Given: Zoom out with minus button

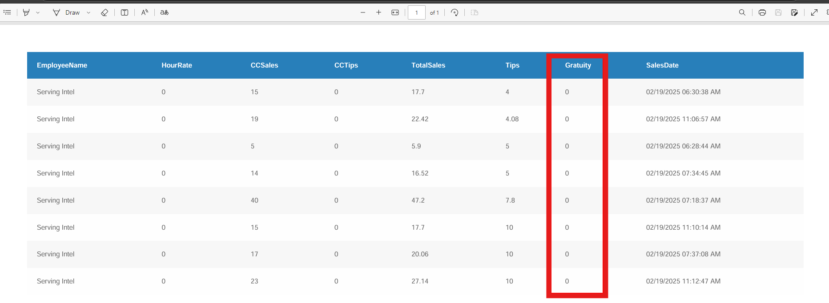Looking at the screenshot, I should click(363, 12).
